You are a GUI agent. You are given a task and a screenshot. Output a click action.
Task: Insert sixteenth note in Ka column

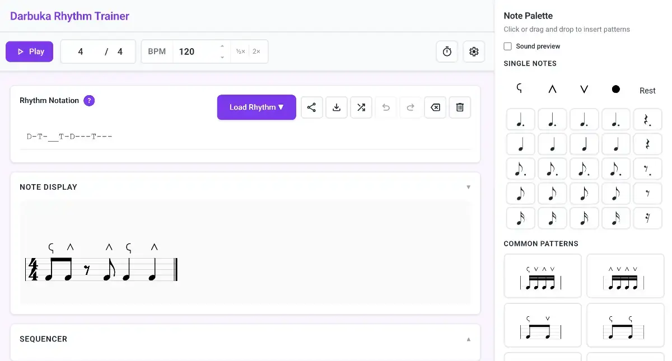tap(584, 218)
